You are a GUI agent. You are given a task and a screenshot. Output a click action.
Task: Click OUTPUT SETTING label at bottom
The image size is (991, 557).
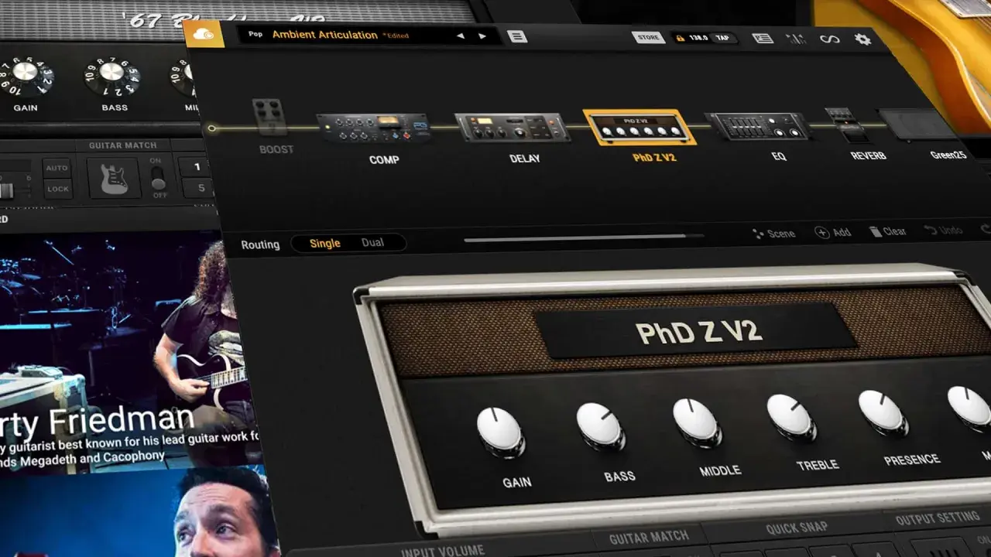(937, 519)
